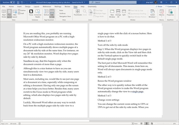The height and width of the screenshot is (125, 179).
Task: Enable Focus mode in ribbon
Action: point(31,13)
